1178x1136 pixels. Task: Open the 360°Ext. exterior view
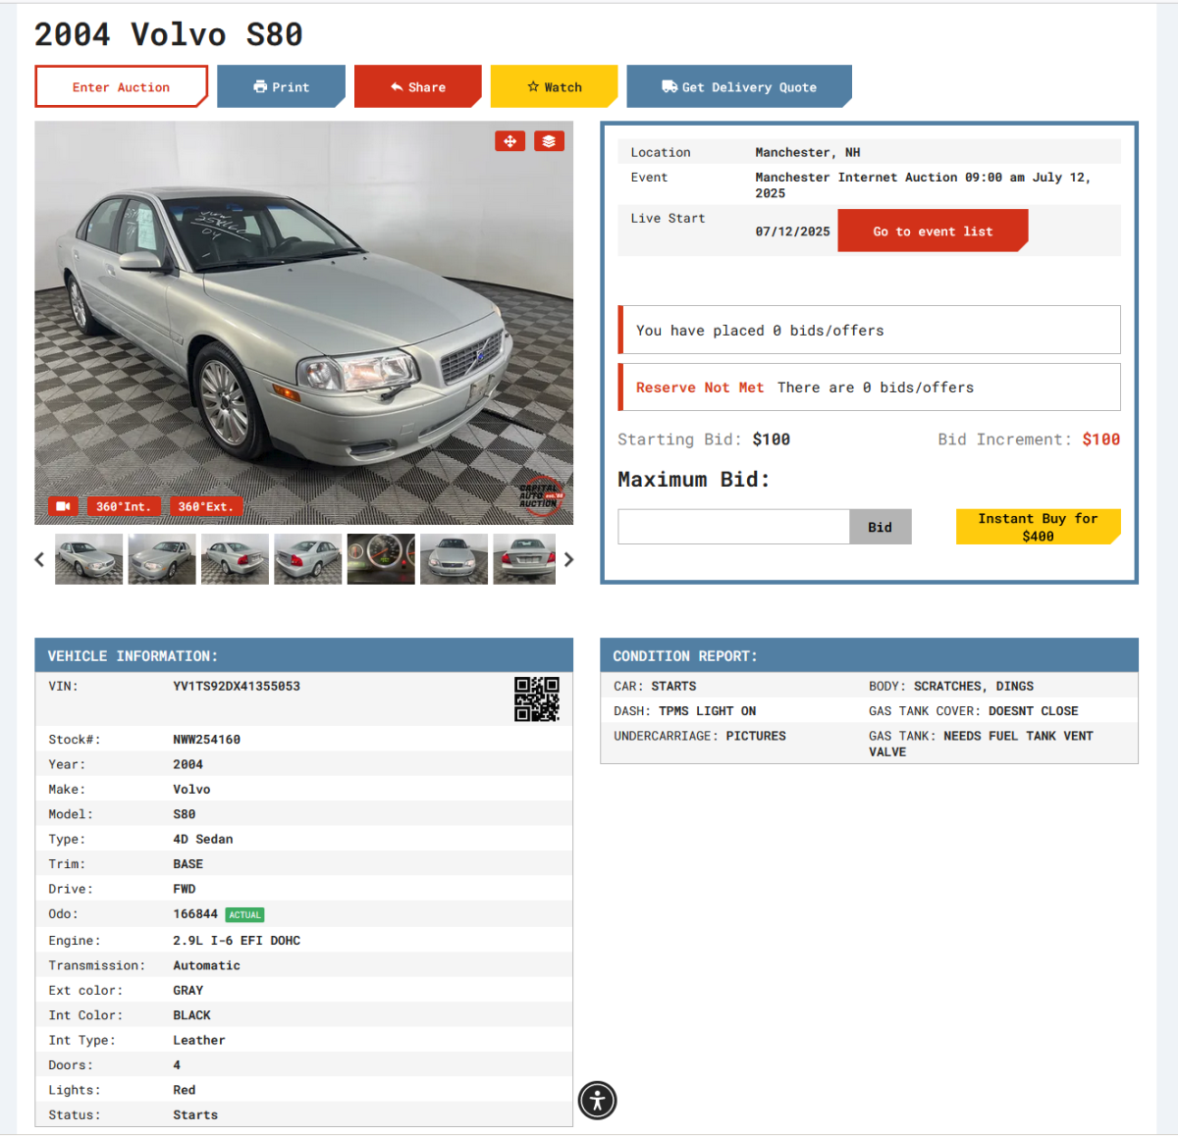206,505
